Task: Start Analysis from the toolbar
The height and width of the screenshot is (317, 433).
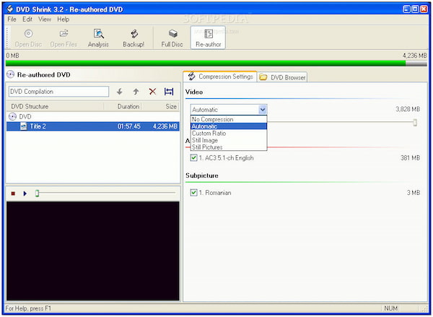Action: 98,38
